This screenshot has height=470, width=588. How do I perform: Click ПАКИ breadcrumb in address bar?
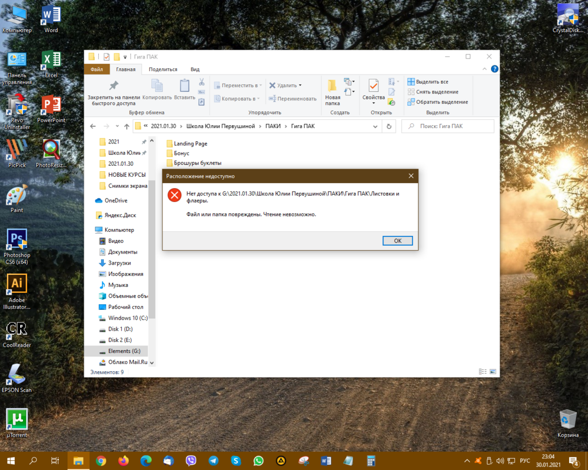(x=273, y=126)
